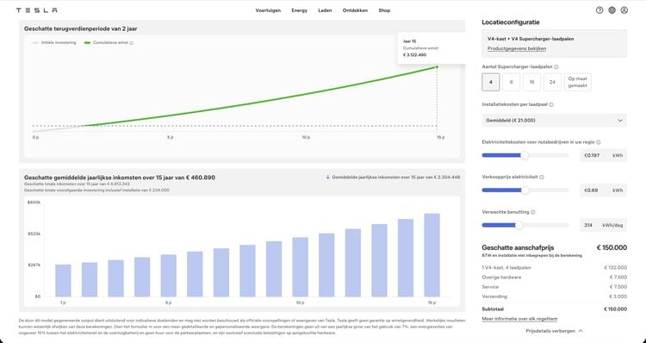646x343 pixels.
Task: Collapse Prijsdetails verbergen chevron
Action: [581, 331]
